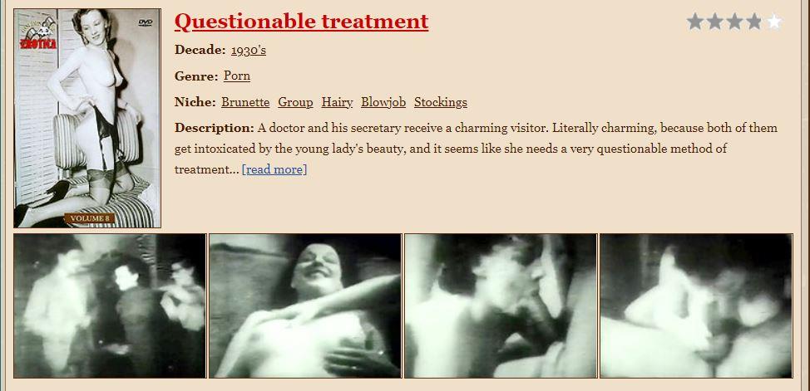The width and height of the screenshot is (810, 391).
Task: Select the Group niche tag
Action: [x=295, y=102]
